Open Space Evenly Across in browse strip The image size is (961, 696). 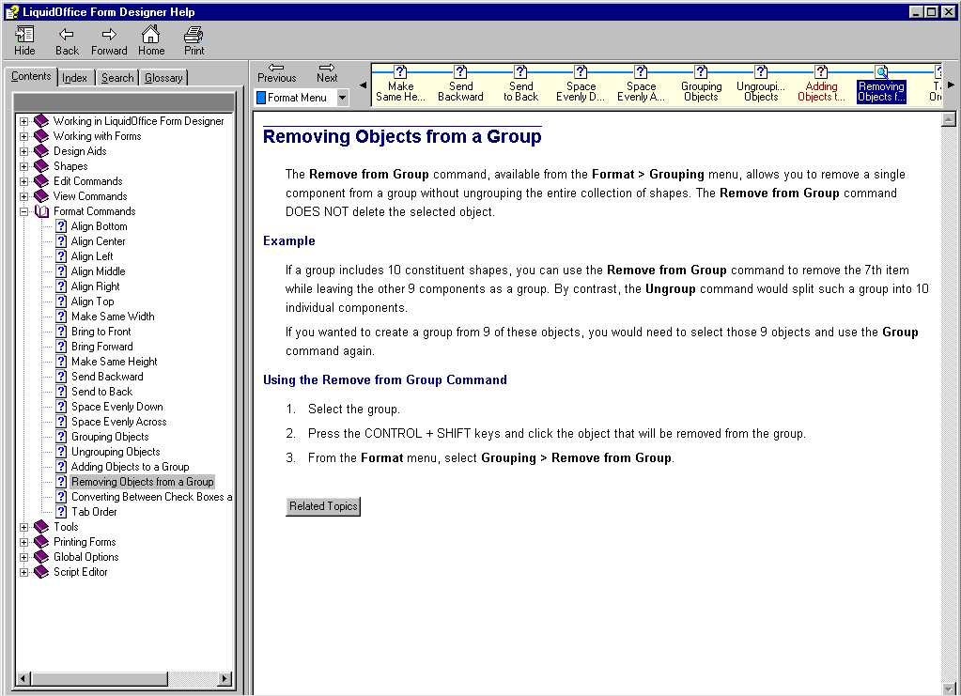(641, 85)
